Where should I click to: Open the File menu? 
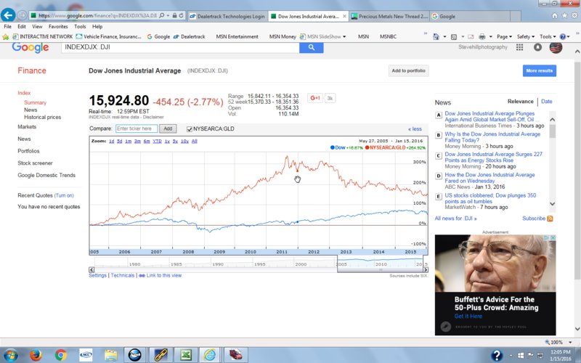click(7, 27)
